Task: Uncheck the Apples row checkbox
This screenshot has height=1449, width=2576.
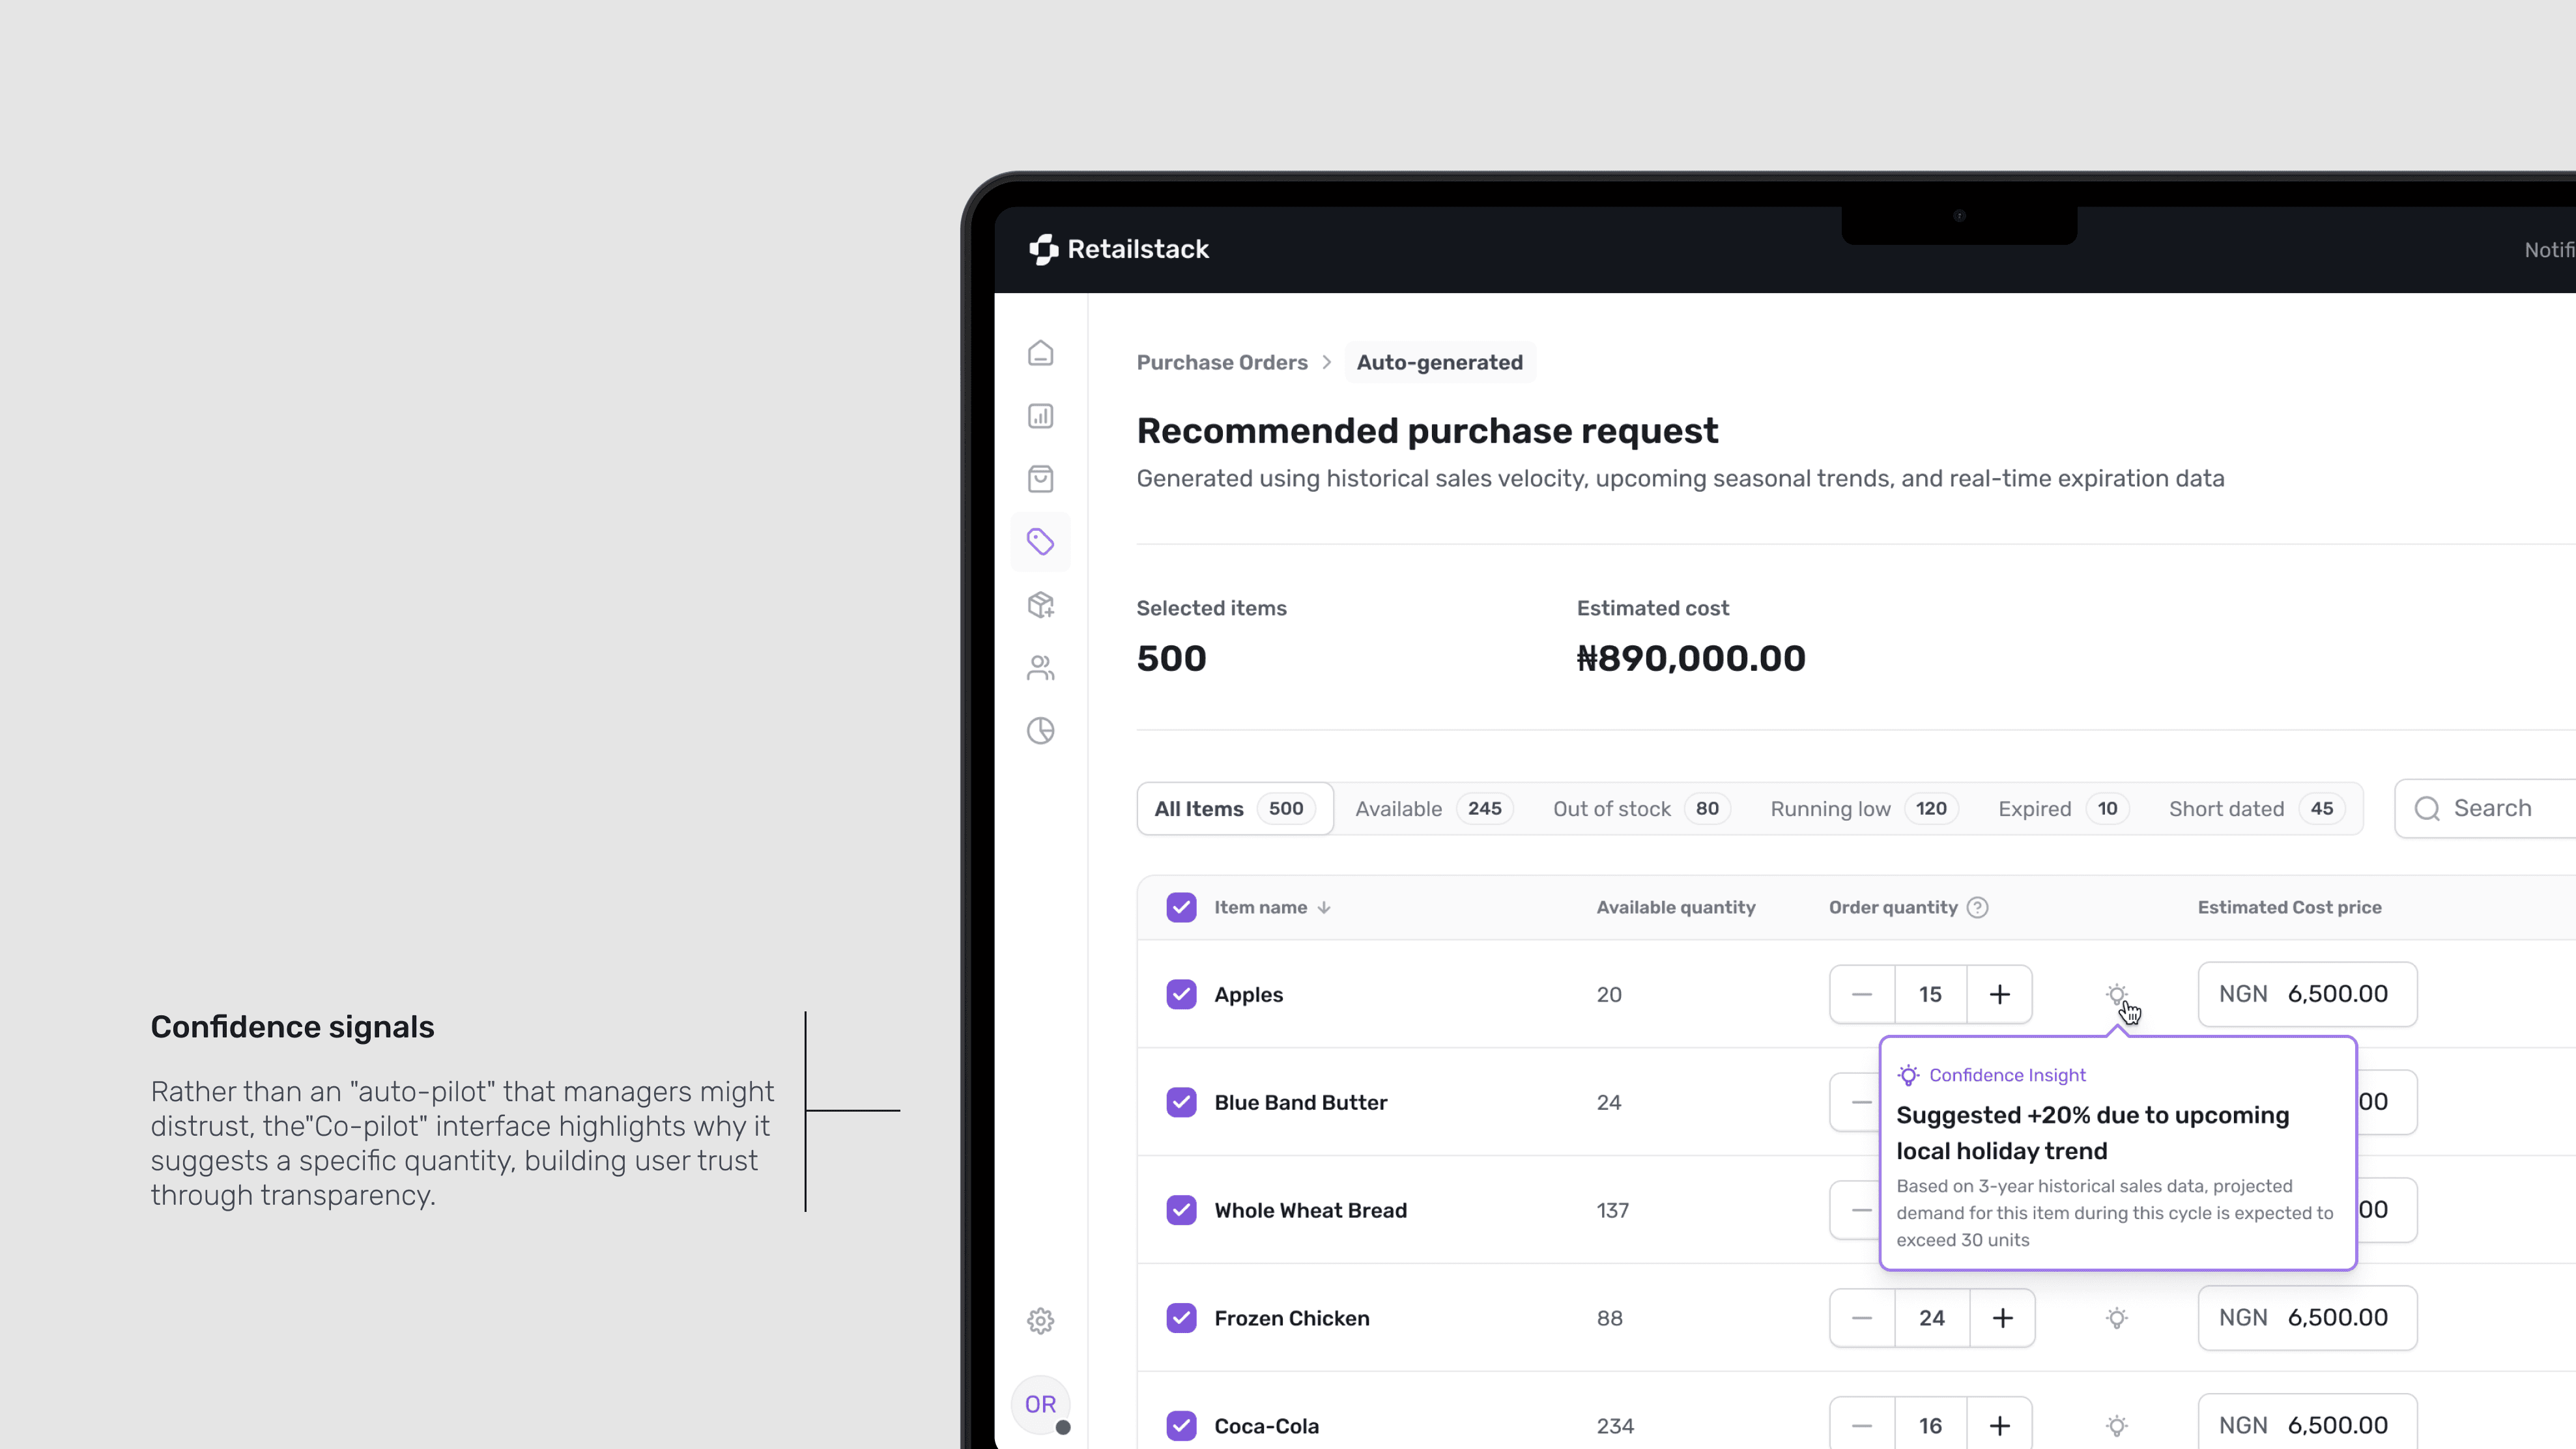Action: coord(1181,994)
